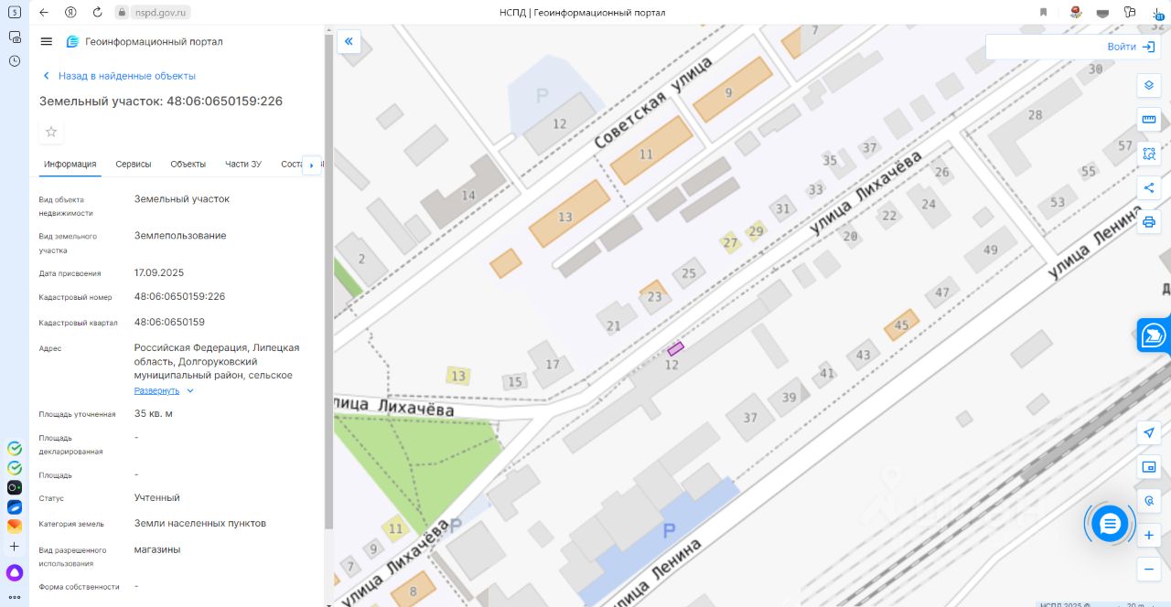Open the hamburger menu beside Геоинформационный портал
The width and height of the screenshot is (1171, 607).
(47, 41)
